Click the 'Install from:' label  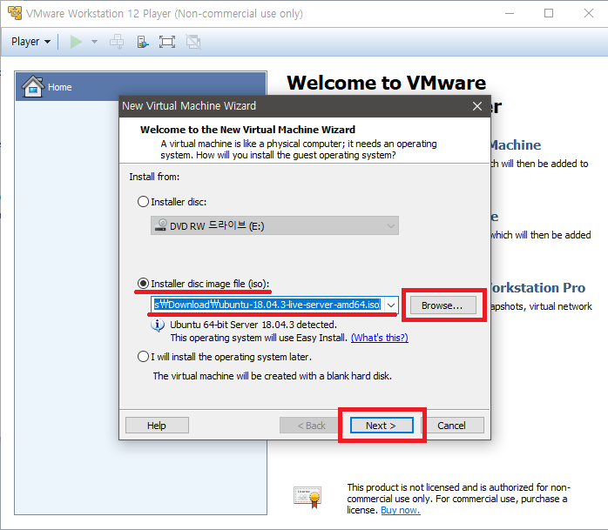point(154,177)
